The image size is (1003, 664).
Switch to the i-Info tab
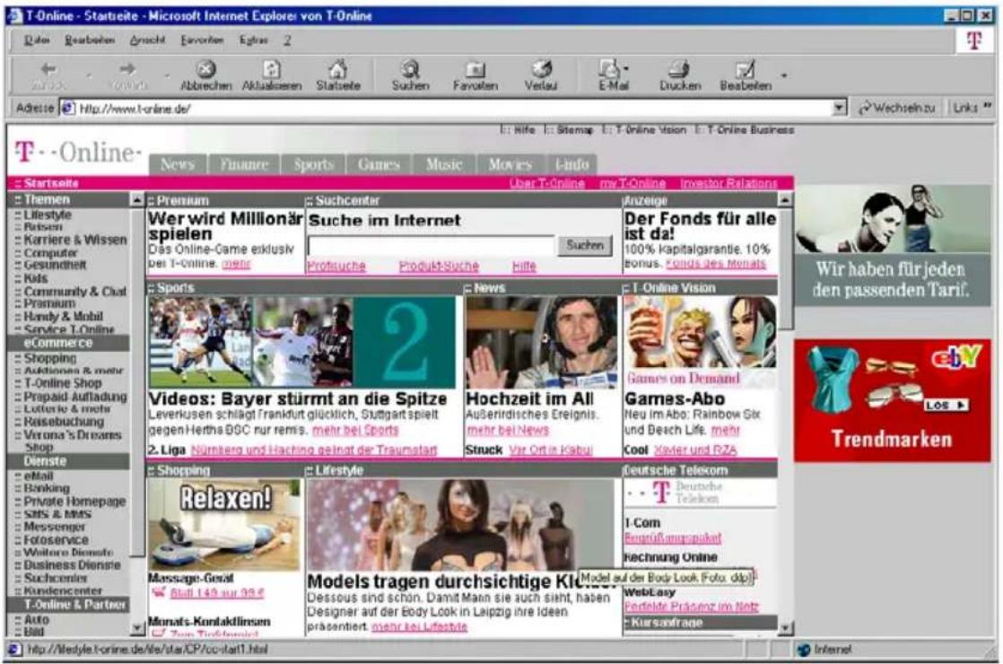pyautogui.click(x=571, y=165)
